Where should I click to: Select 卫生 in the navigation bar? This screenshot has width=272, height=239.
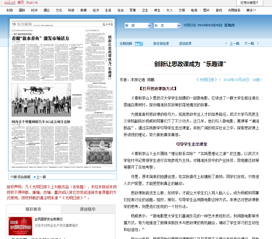coord(145,10)
